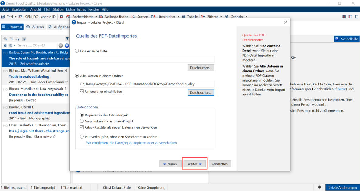Click the Zitieren quote icon

pyautogui.click(x=203, y=17)
